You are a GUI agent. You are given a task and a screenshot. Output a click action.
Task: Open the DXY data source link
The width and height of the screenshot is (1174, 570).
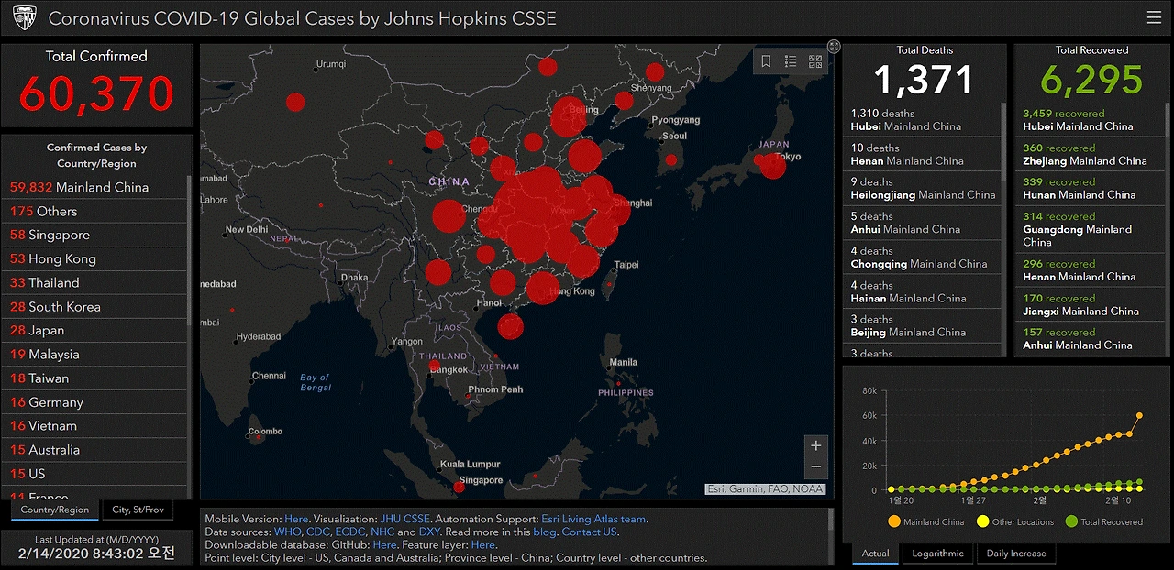[x=429, y=532]
